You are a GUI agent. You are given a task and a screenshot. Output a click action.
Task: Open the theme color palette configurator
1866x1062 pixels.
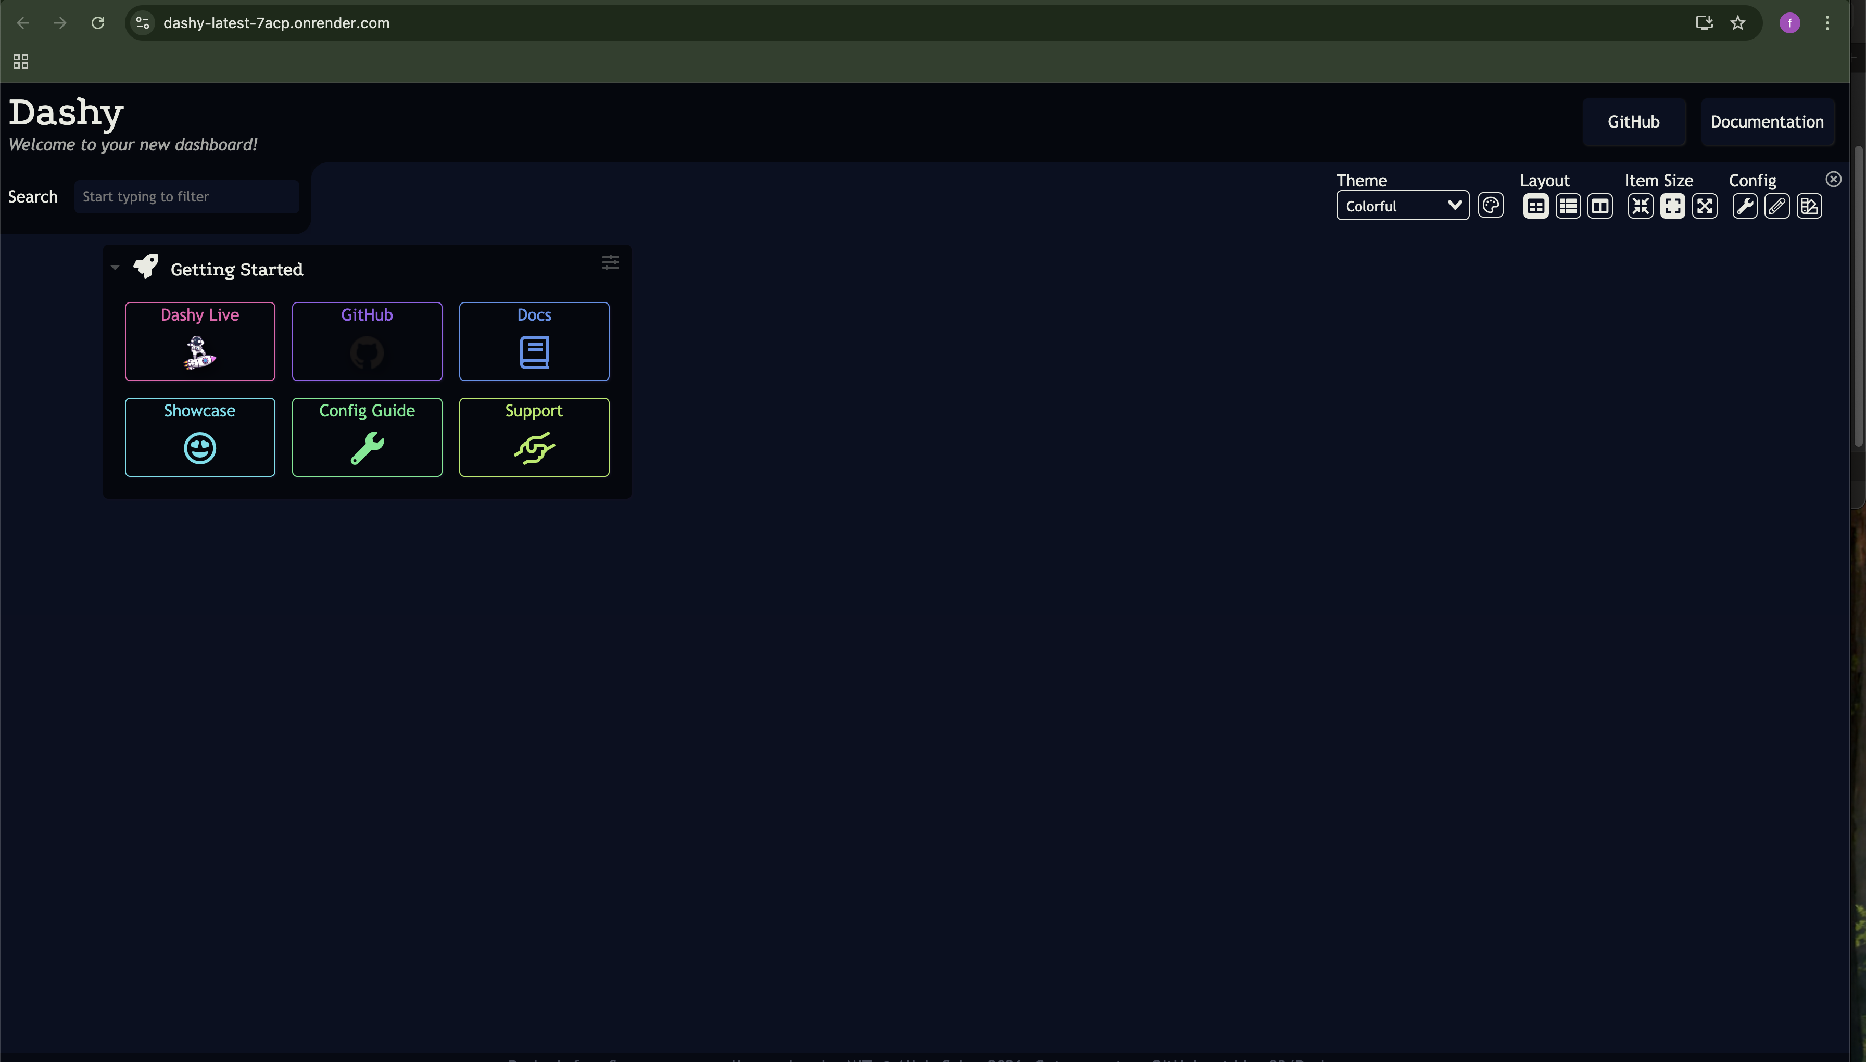[1490, 206]
